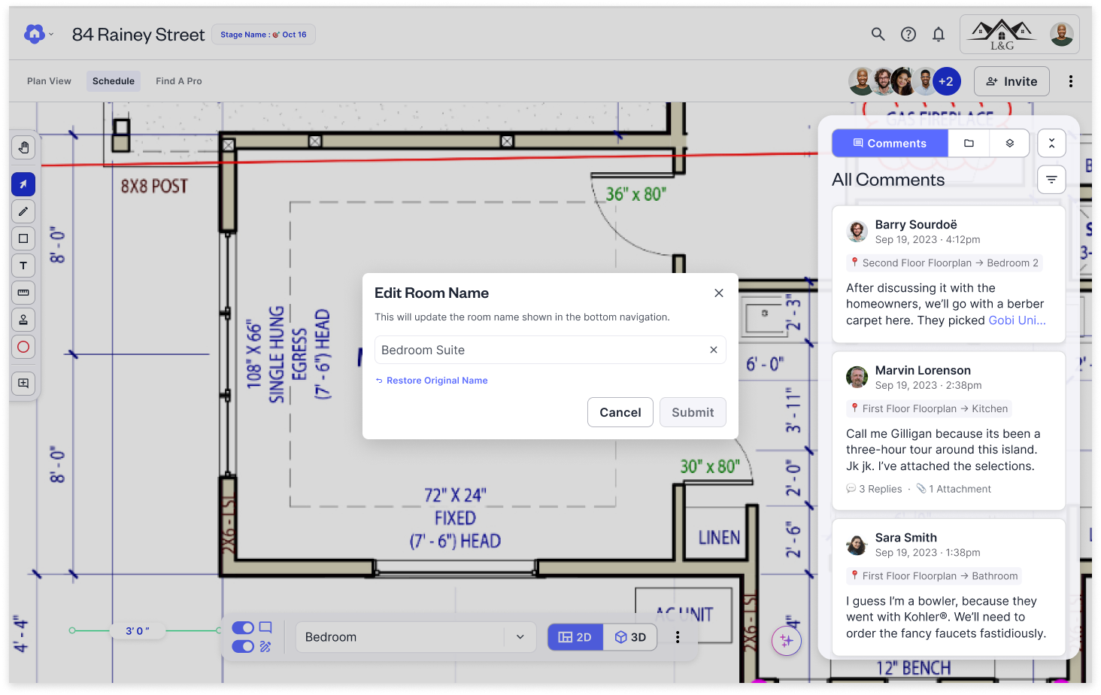Open the 1 Attachment link

(x=954, y=489)
